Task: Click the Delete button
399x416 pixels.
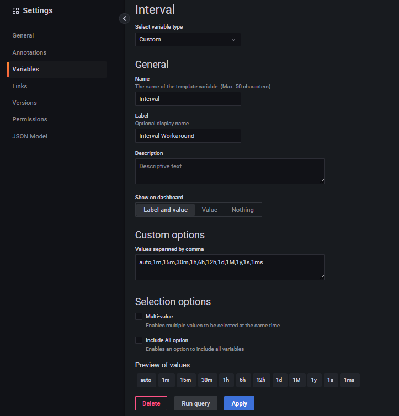Action: [151, 403]
